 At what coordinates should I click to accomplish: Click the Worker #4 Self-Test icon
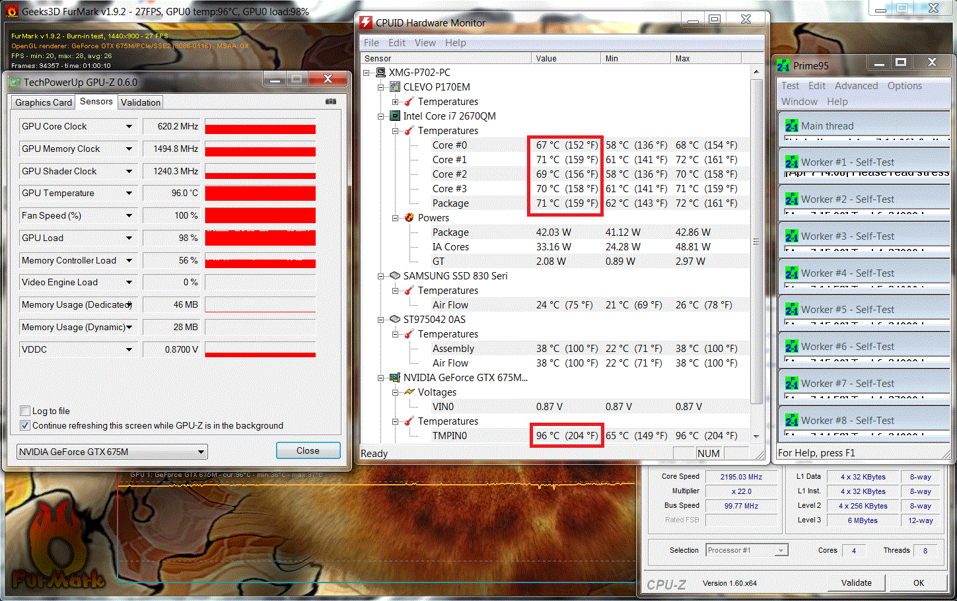(792, 273)
